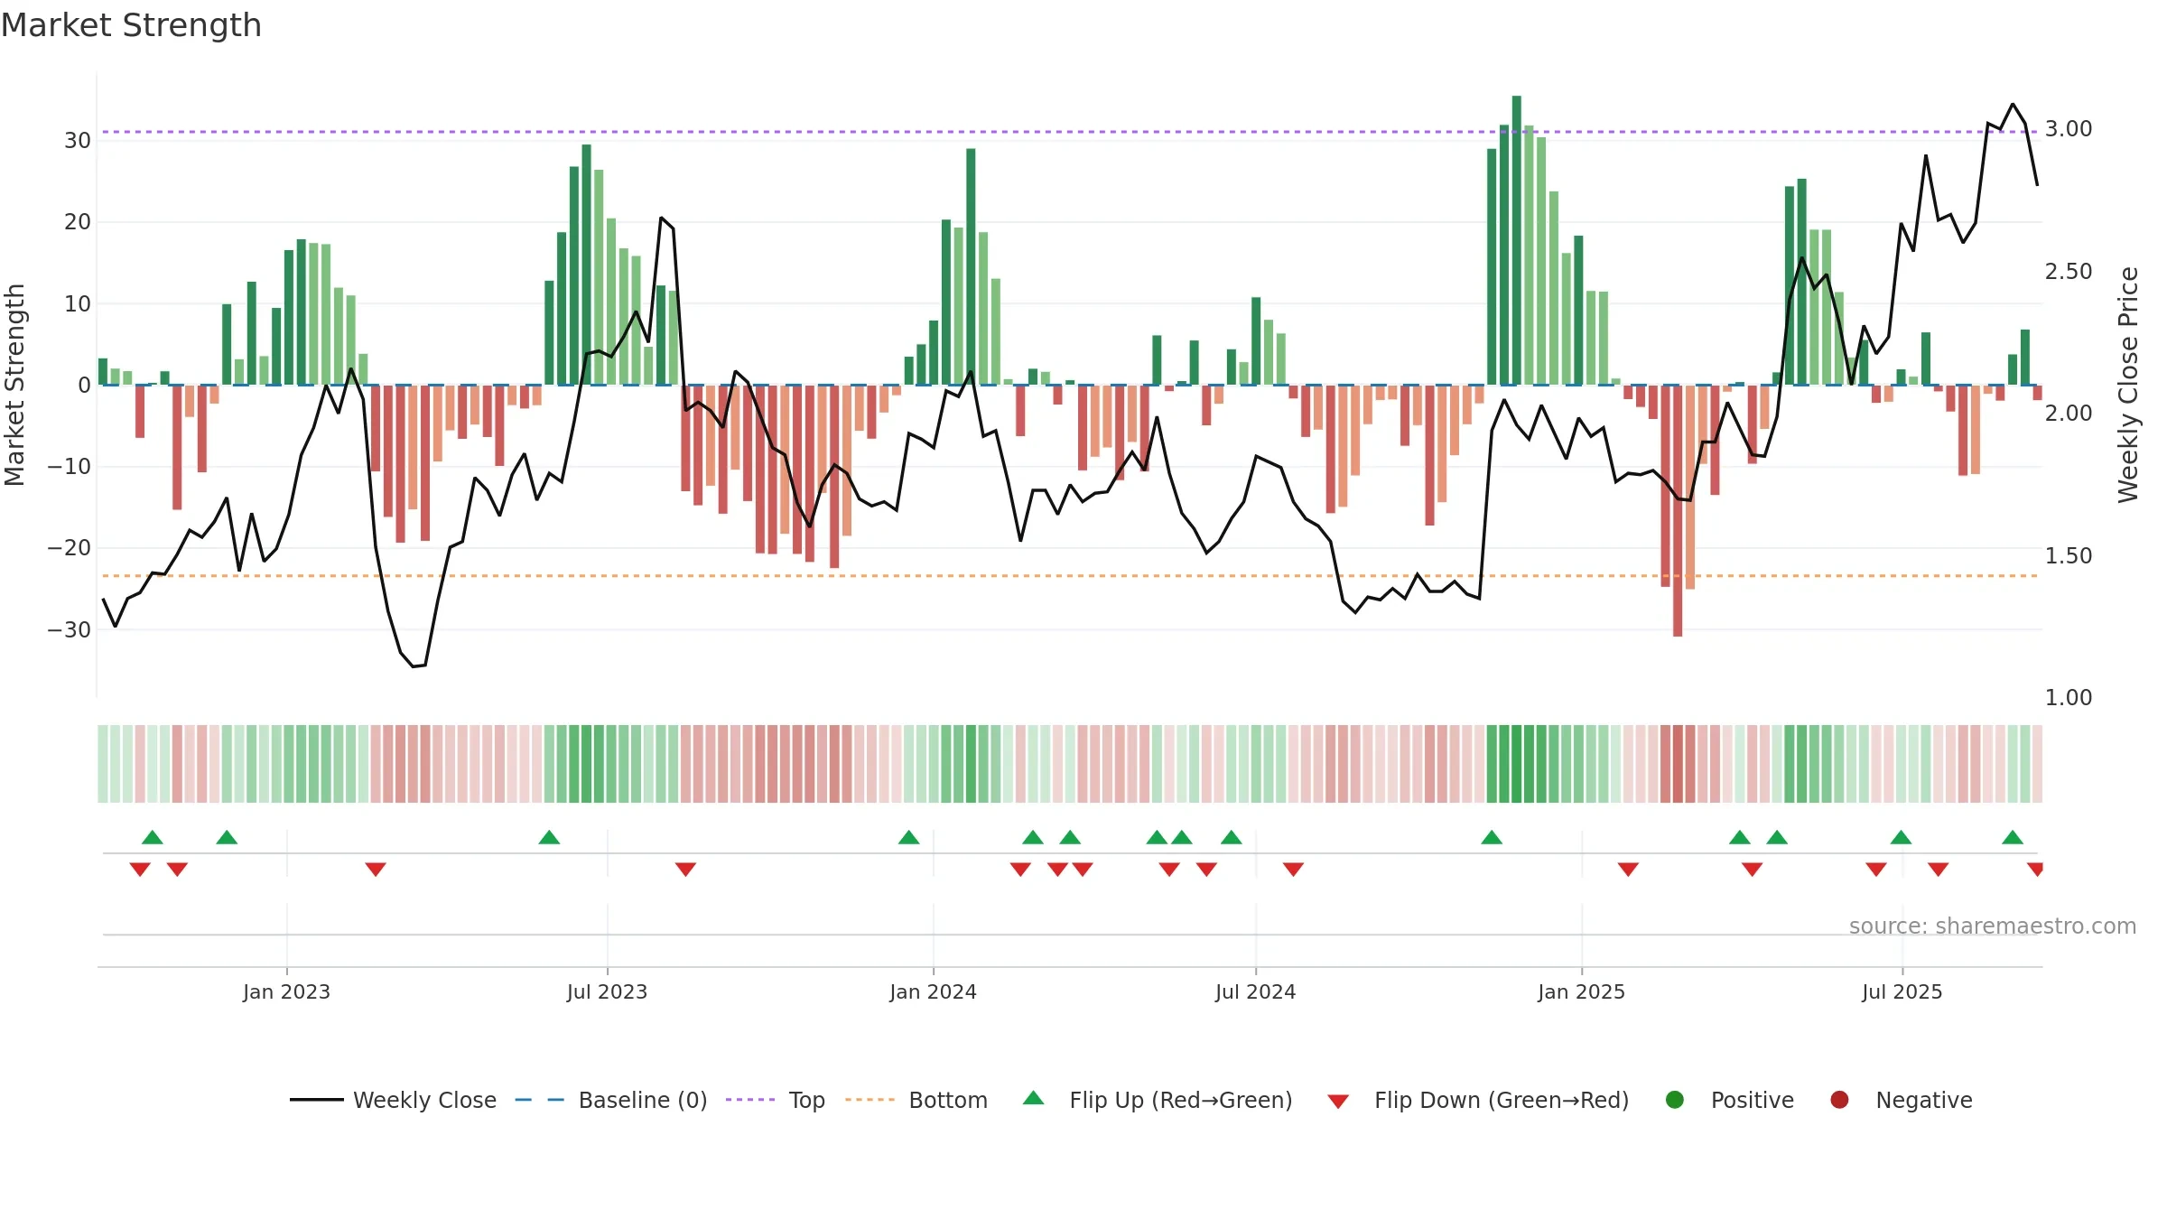
Task: Click the Jul 2025 x-axis label
Action: pos(1902,991)
